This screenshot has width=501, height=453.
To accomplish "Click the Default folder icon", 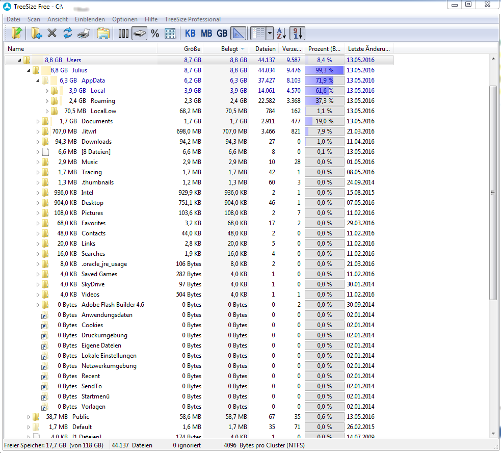I will click(36, 427).
